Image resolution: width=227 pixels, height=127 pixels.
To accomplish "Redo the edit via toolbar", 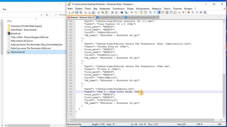I will coord(116,13).
